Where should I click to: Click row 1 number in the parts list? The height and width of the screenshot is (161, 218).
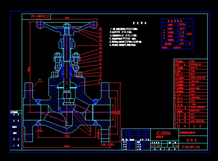point(175,121)
